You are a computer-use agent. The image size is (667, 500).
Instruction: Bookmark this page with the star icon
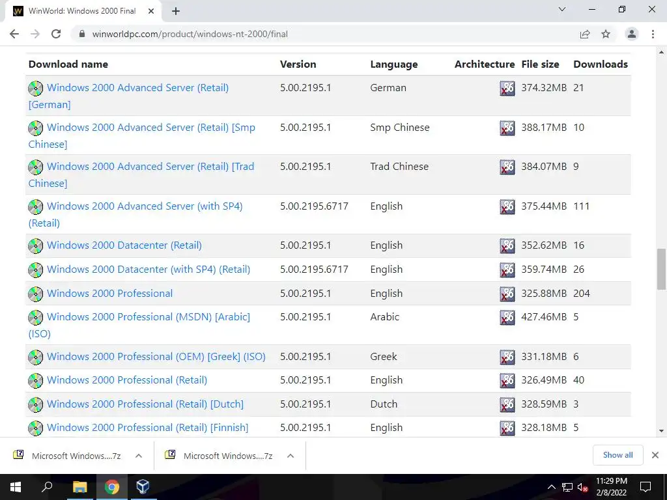click(x=606, y=34)
